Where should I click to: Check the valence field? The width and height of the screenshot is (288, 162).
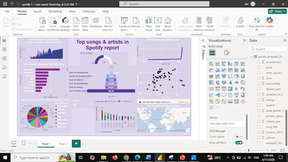(259, 137)
